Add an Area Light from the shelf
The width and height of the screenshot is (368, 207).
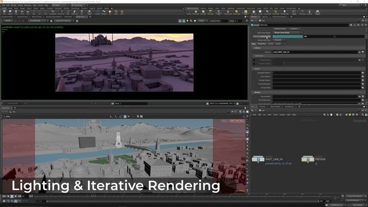[210, 12]
